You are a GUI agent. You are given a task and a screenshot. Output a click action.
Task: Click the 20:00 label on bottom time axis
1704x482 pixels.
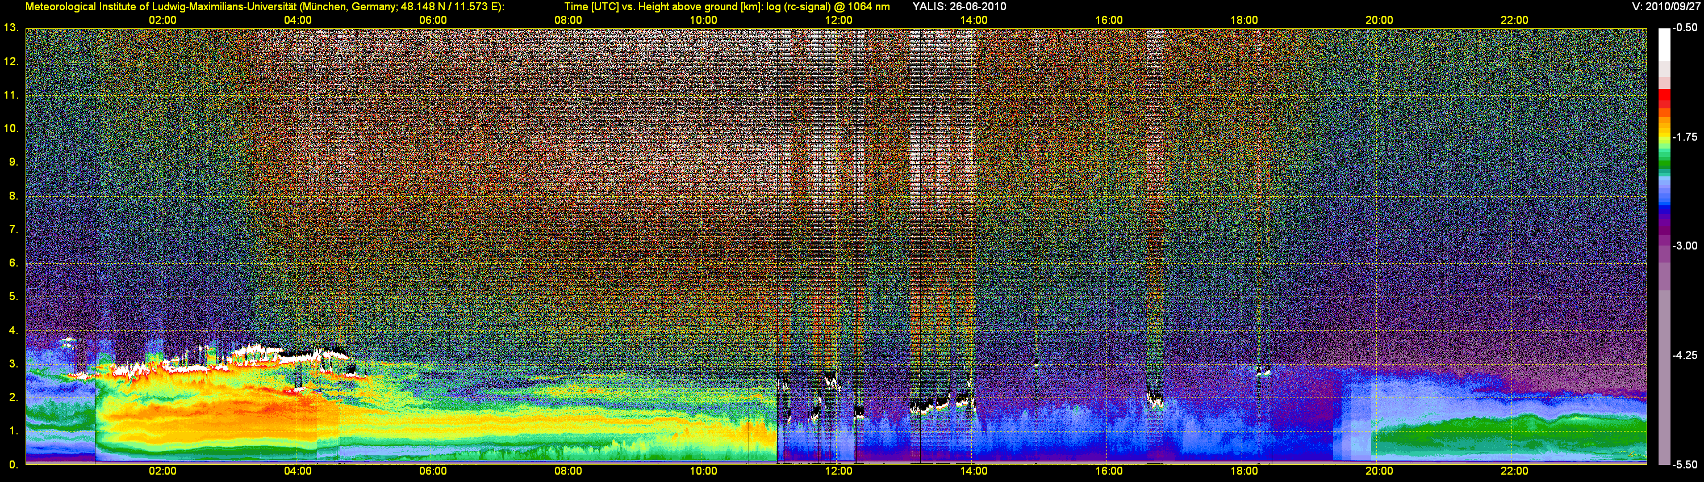pos(1379,471)
